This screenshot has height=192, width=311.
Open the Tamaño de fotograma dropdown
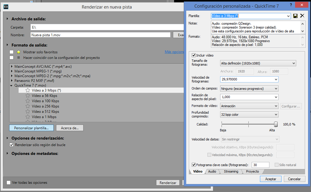coord(258,63)
